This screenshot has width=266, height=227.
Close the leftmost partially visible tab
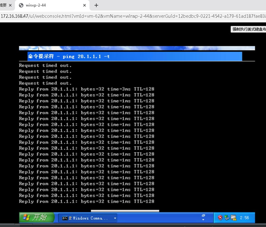pyautogui.click(x=10, y=5)
